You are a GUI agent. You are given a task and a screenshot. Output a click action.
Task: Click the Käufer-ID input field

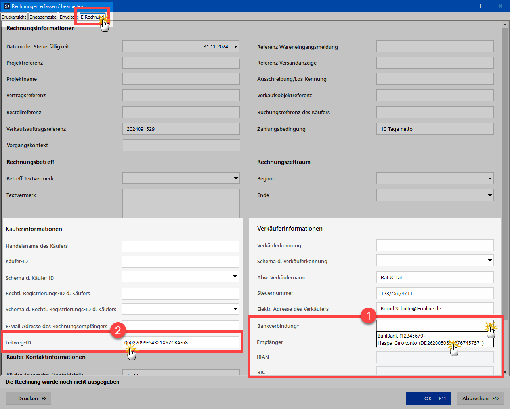pos(180,262)
